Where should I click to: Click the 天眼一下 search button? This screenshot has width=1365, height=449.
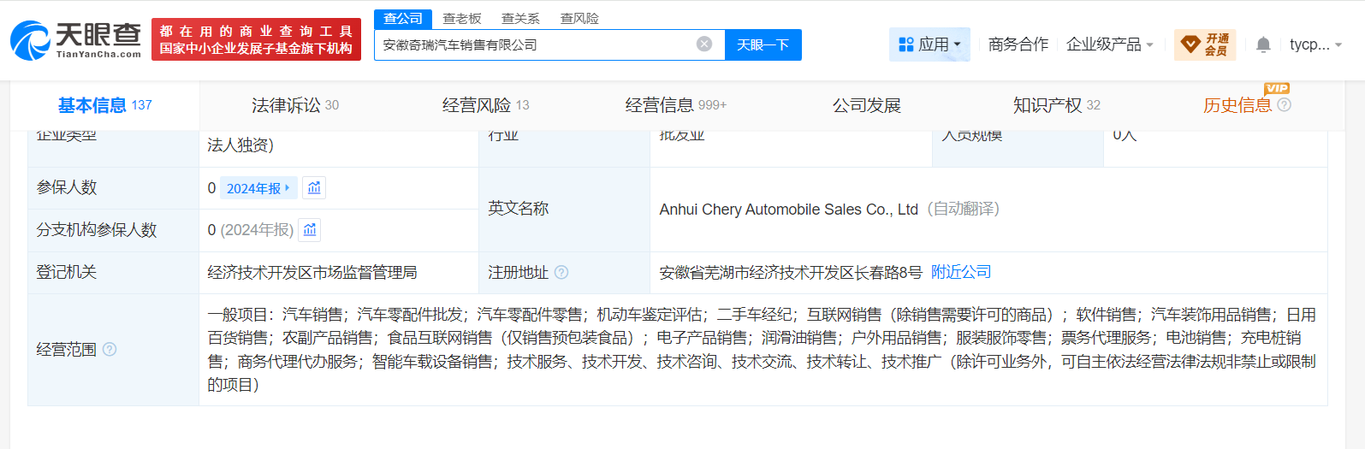tap(763, 44)
